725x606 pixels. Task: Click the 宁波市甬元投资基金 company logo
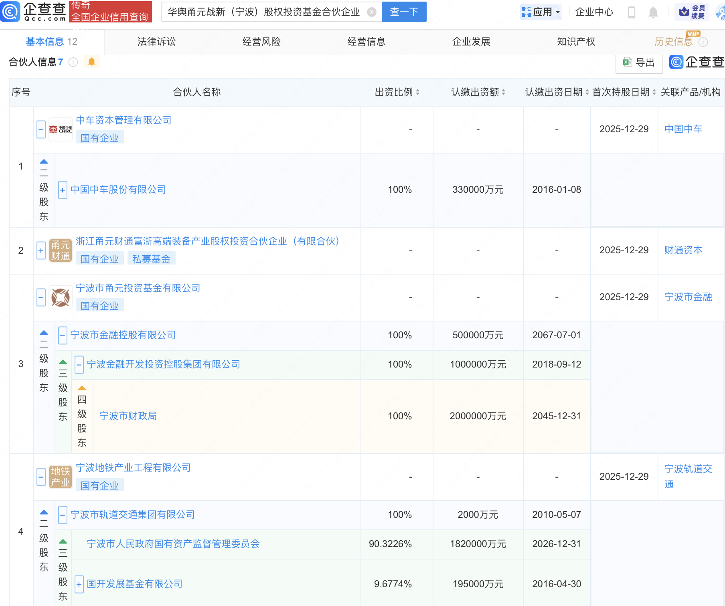60,297
